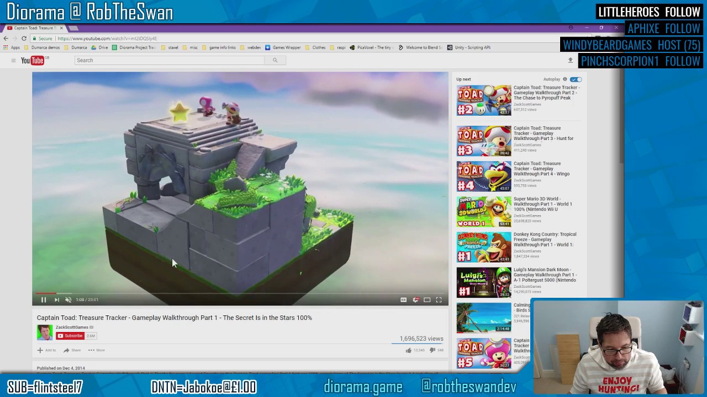Screen dimensions: 707x397
Task: Reload the current page
Action: (24, 38)
